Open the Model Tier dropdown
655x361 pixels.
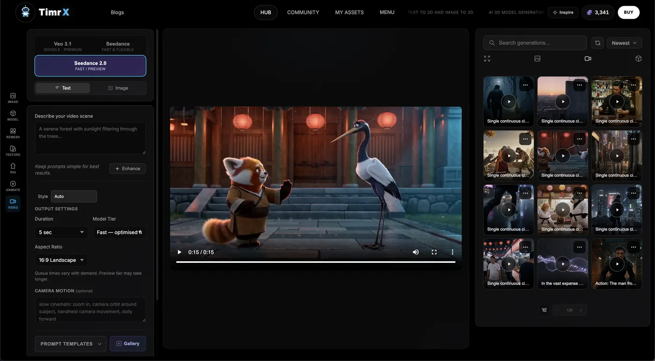pyautogui.click(x=119, y=232)
